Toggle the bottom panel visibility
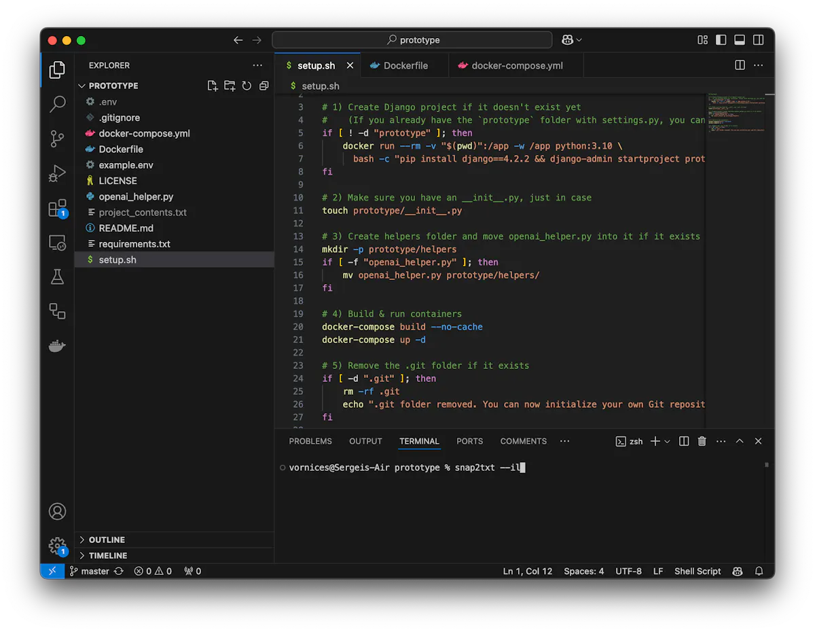The image size is (815, 632). [x=740, y=40]
